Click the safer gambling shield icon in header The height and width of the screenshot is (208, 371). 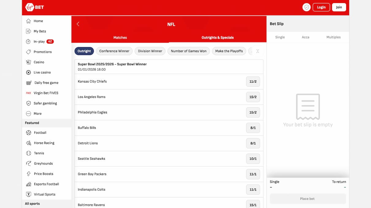click(306, 7)
